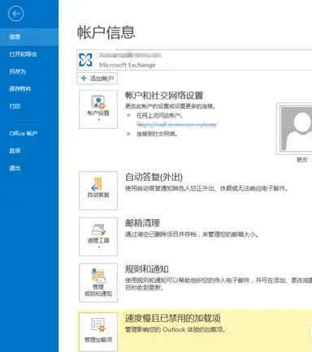The width and height of the screenshot is (312, 352).
Task: Click the 帐户和社交网络设置 heading
Action: [x=164, y=96]
